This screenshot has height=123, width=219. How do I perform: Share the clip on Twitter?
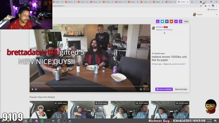162,21
